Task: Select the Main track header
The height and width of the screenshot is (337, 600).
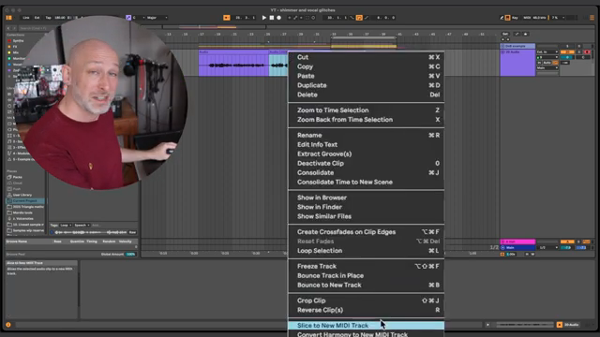Action: click(x=517, y=247)
